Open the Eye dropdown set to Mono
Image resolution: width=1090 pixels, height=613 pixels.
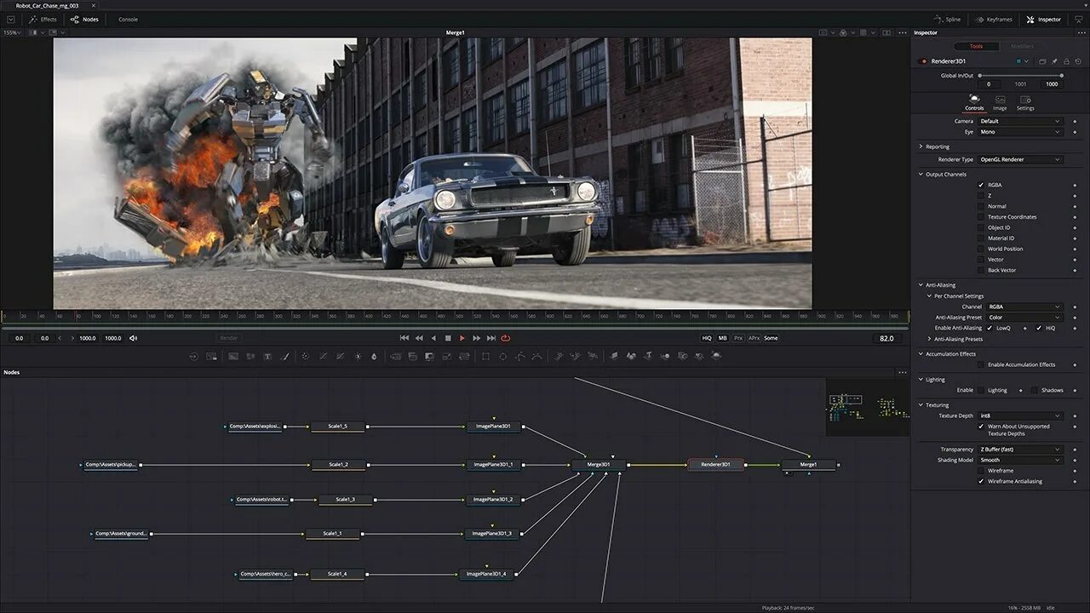(1020, 132)
